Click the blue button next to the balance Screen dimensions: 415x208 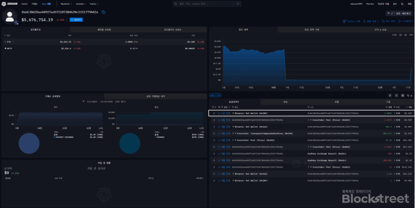[x=77, y=20]
